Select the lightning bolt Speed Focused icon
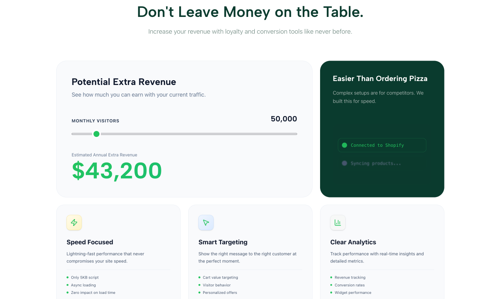 74,222
